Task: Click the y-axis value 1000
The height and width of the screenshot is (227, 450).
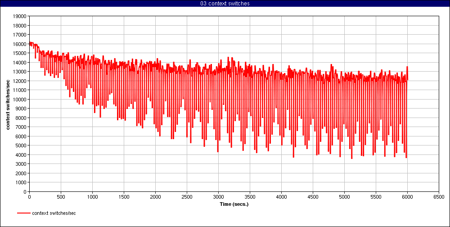Action: pyautogui.click(x=21, y=182)
